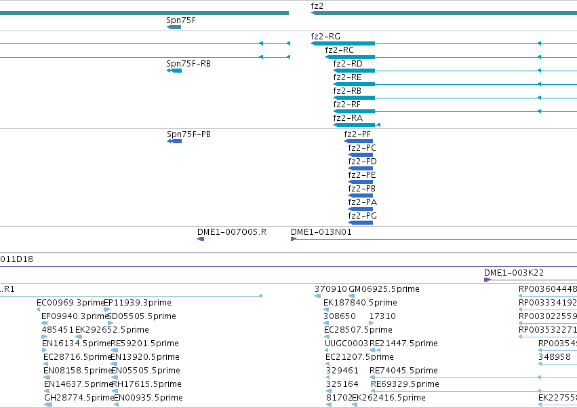
Task: Select EST EC00969.3prime
Action: click(x=71, y=303)
